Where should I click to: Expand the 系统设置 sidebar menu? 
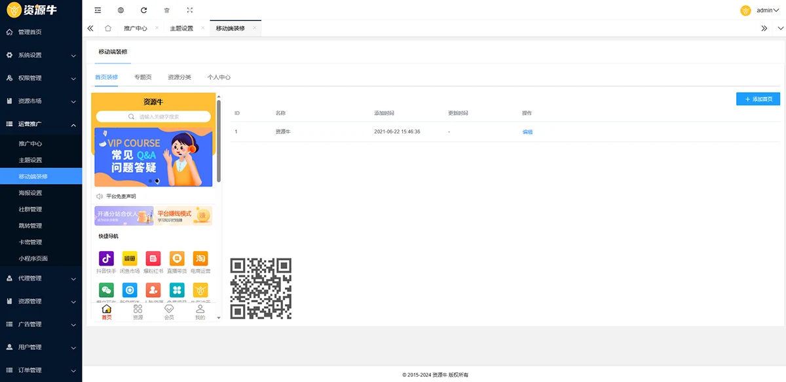point(41,55)
